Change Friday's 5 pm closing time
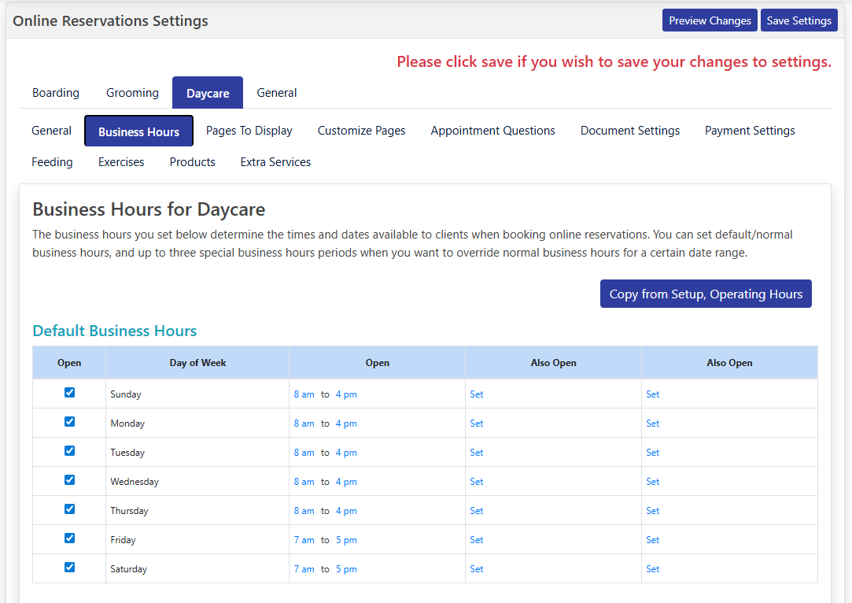852x603 pixels. coord(346,540)
